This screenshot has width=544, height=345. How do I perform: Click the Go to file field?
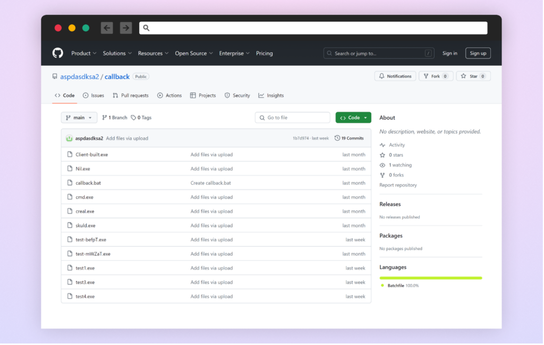293,117
